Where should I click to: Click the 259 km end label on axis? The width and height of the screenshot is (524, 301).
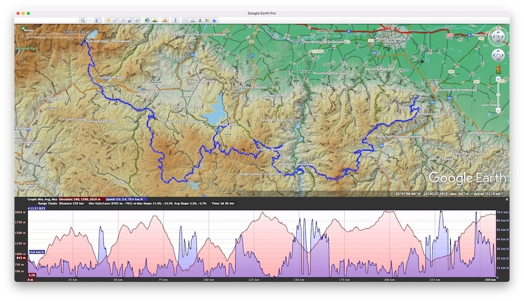click(x=490, y=279)
